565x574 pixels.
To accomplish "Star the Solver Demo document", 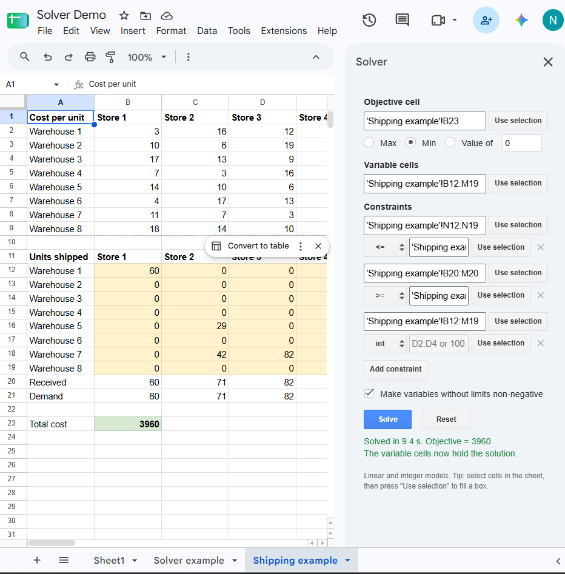I will [x=124, y=15].
